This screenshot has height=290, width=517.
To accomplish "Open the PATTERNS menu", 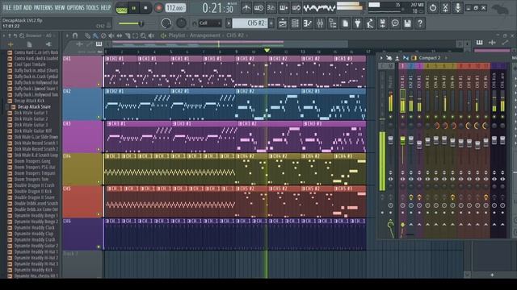I will click(43, 7).
